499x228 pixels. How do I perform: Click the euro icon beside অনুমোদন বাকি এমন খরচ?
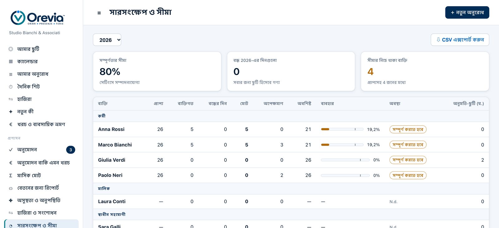11,163
